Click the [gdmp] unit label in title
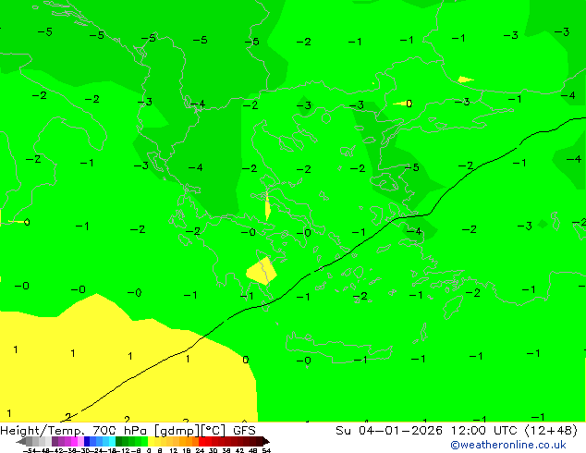The width and height of the screenshot is (586, 453). click(x=177, y=431)
